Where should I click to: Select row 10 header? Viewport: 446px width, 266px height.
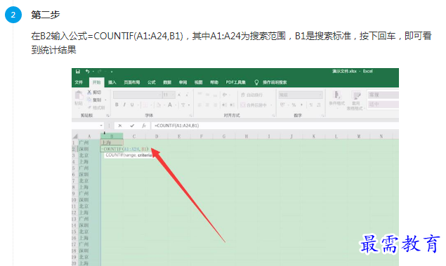coord(74,200)
